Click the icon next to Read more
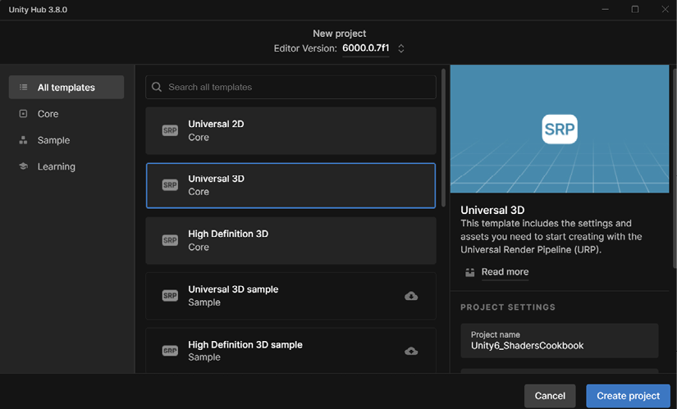The width and height of the screenshot is (677, 409). click(469, 272)
